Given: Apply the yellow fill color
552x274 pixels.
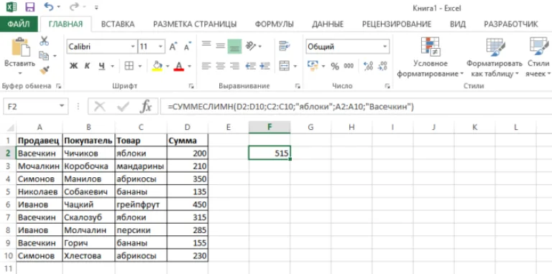Looking at the screenshot, I should tap(157, 66).
